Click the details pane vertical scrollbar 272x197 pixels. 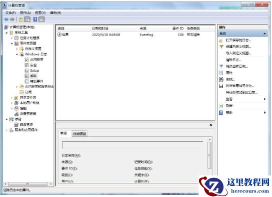point(209,155)
